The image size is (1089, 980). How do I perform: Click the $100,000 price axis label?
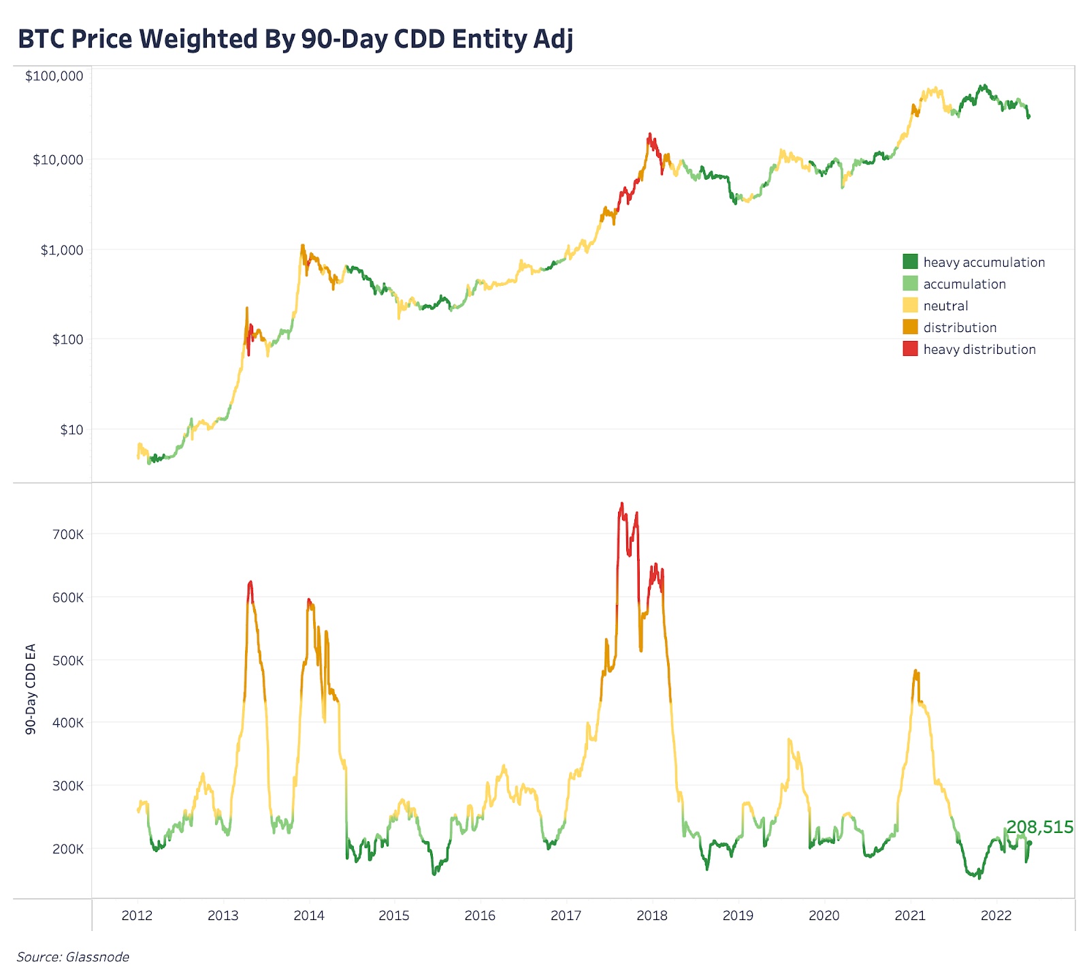pos(54,76)
